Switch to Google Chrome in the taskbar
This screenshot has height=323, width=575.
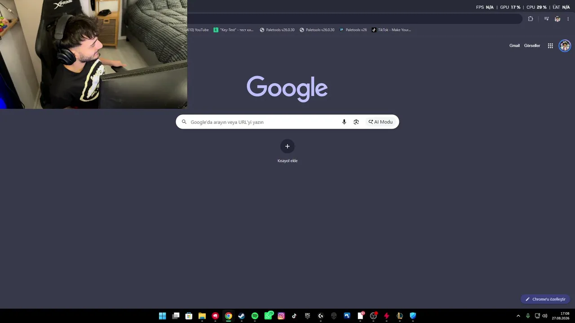pyautogui.click(x=228, y=316)
